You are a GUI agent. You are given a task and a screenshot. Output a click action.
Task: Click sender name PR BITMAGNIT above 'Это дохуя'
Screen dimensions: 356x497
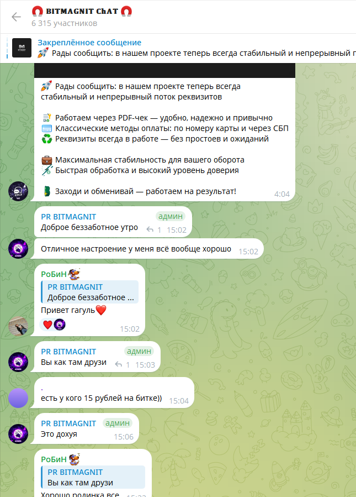tap(68, 423)
